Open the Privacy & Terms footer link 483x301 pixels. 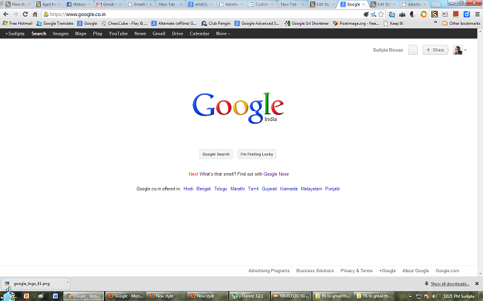(x=356, y=271)
